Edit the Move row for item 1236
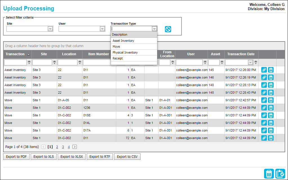The image size is (288, 180). coord(264,108)
